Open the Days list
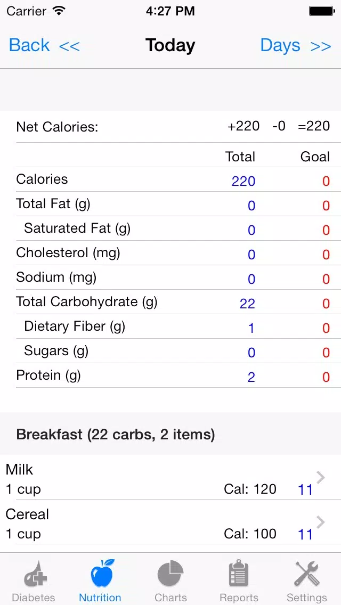341x605 pixels. tap(280, 45)
